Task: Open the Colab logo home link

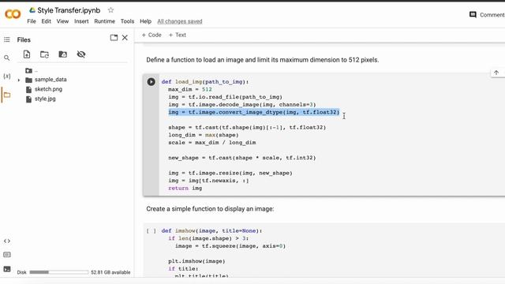Action: click(13, 14)
